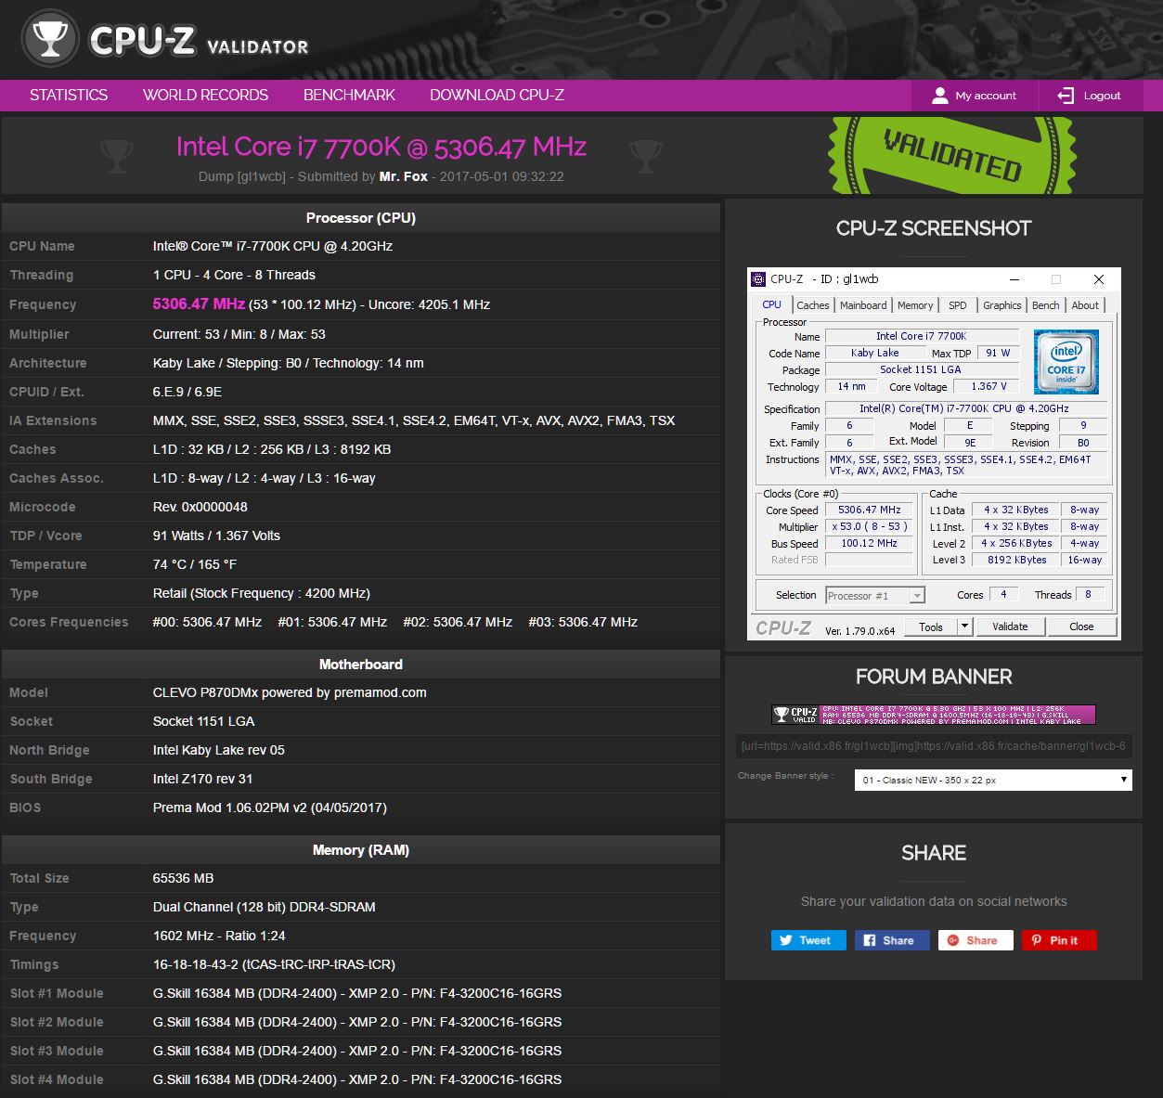Click the Temperature value 74 °C / 165 °F

195,564
